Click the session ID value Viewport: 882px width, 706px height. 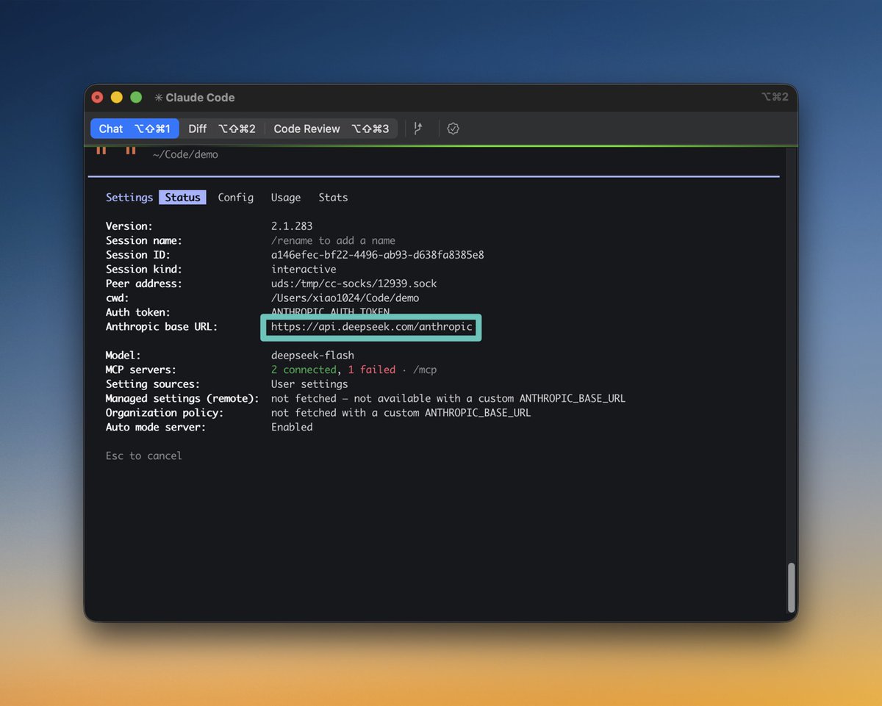[377, 255]
